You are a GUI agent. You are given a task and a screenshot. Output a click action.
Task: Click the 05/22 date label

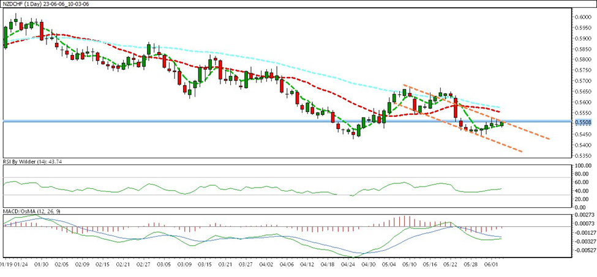451,263
